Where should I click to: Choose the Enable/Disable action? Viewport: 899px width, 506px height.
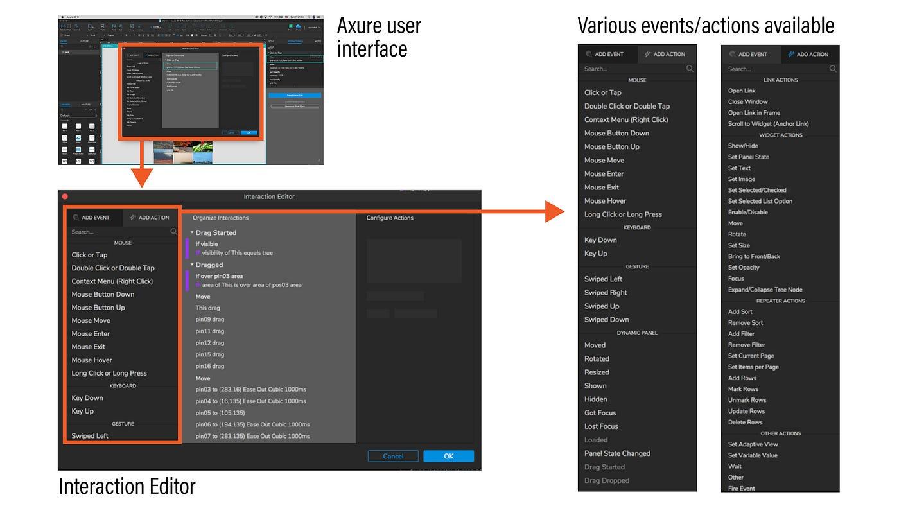point(747,212)
